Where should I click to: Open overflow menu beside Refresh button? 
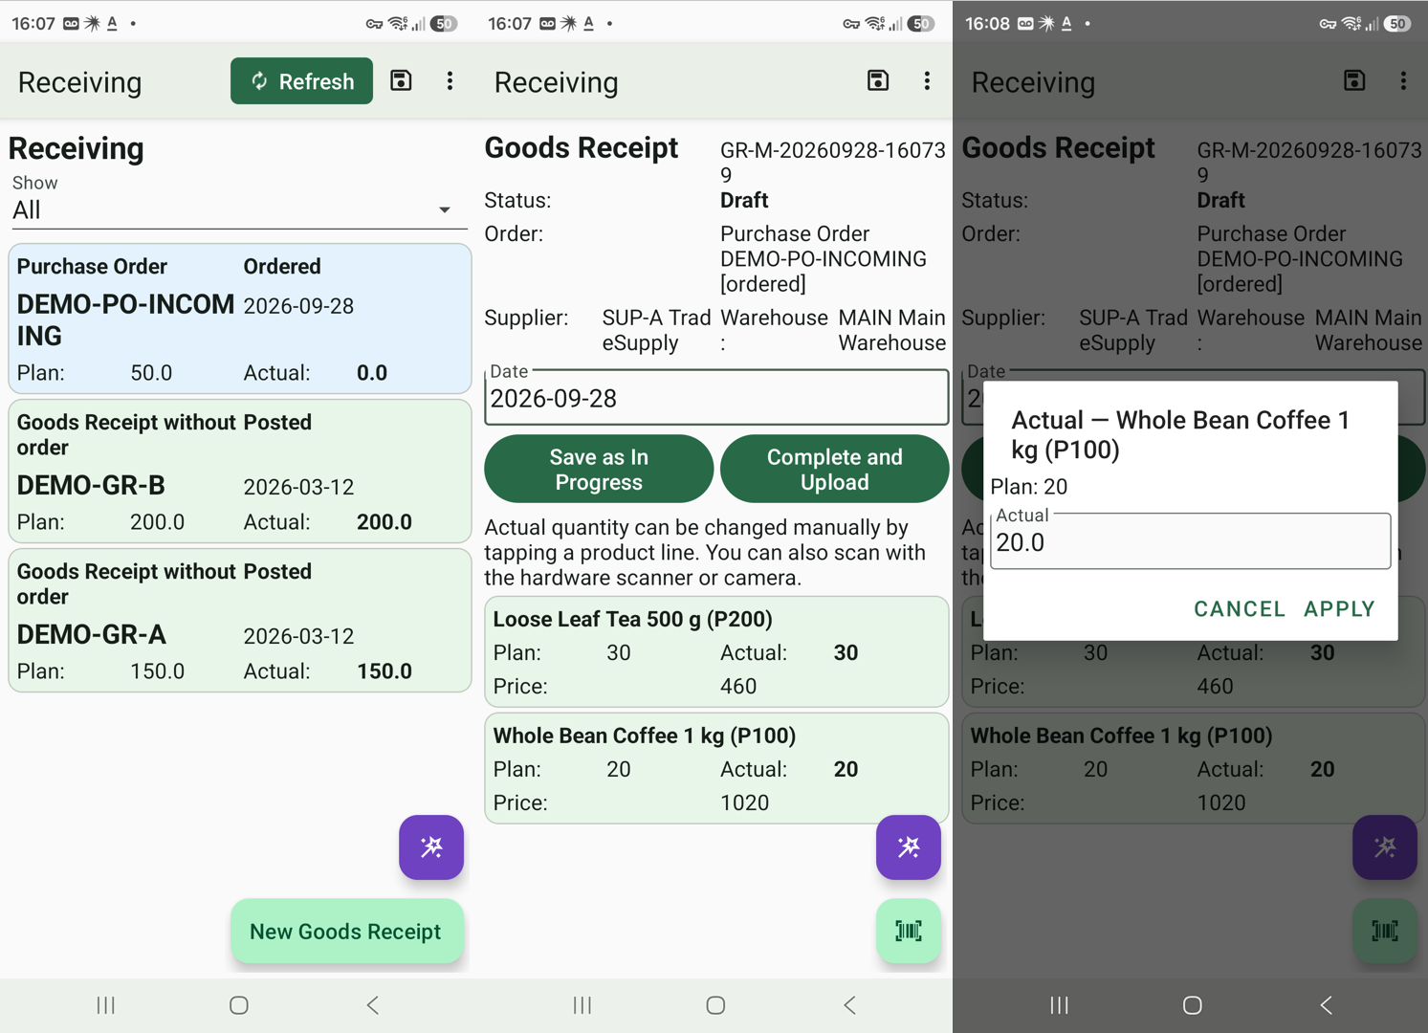450,80
